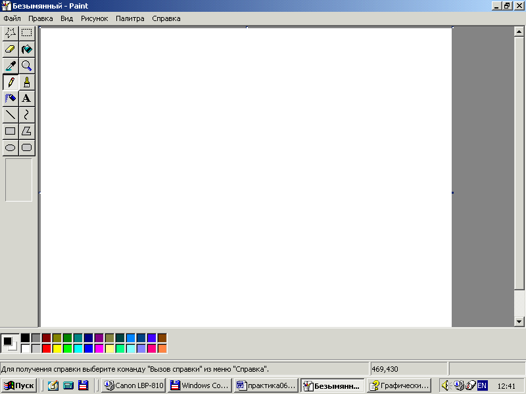Choose the Polygon tool

27,131
